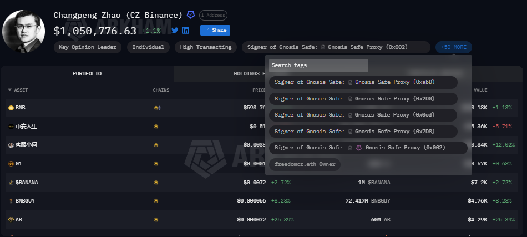Click the chain icon in the AB row

pos(156,220)
